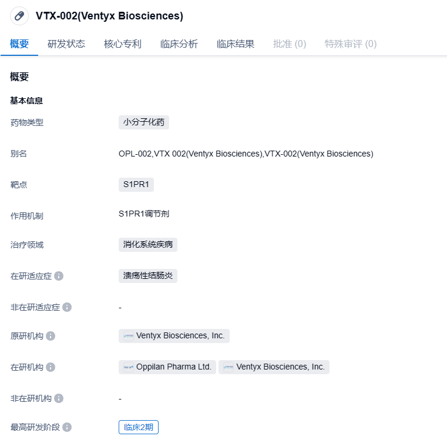Click info icon next to 原研机构

pyautogui.click(x=51, y=336)
